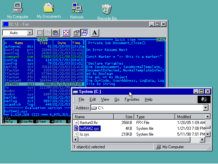Screen dimensions: 218x164
Task: Expand the Address bar dropdown arrow
Action: click(x=205, y=108)
